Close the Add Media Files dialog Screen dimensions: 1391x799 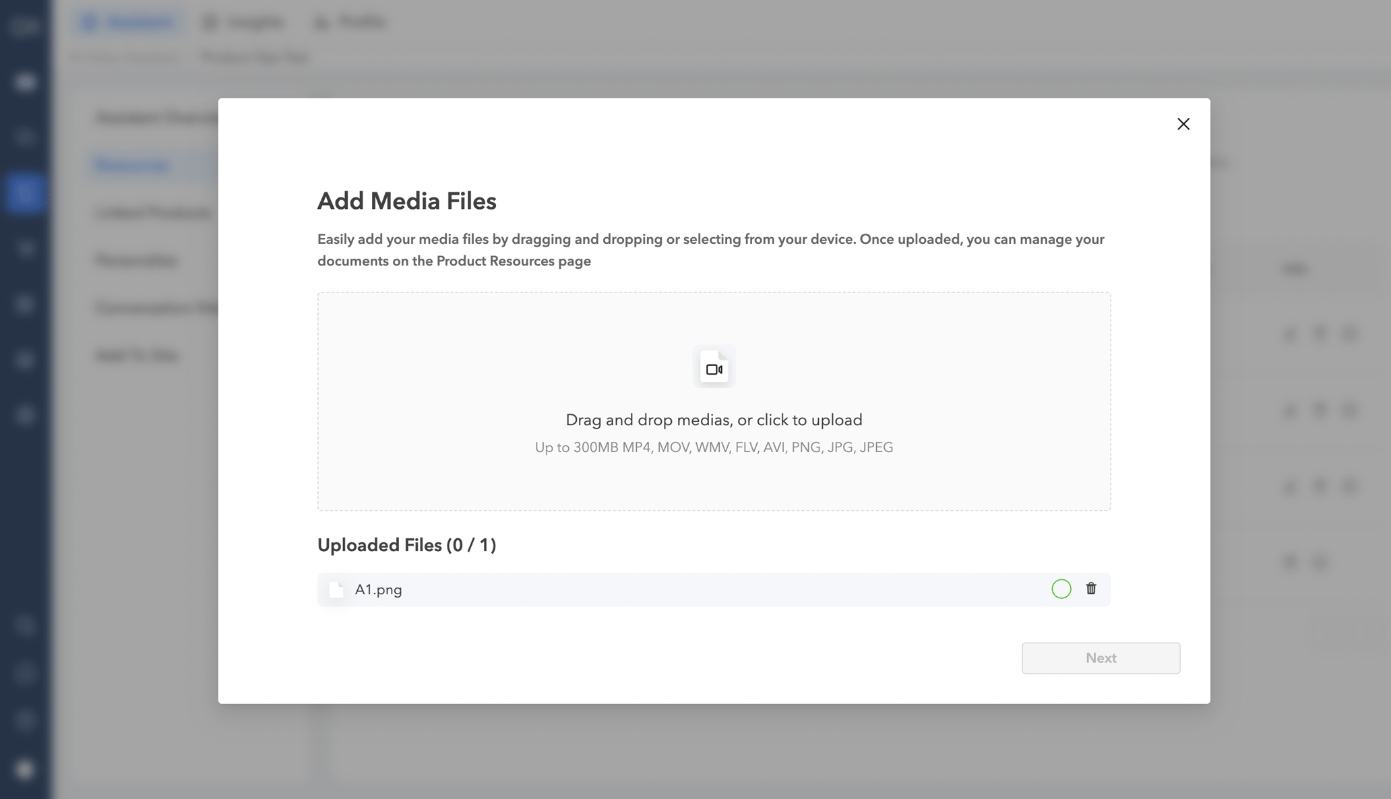pos(1183,124)
